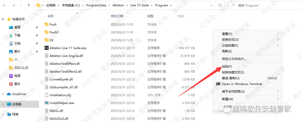Choose Paste (粘贴) from the context menu
This screenshot has width=301, height=122.
tap(227, 67)
